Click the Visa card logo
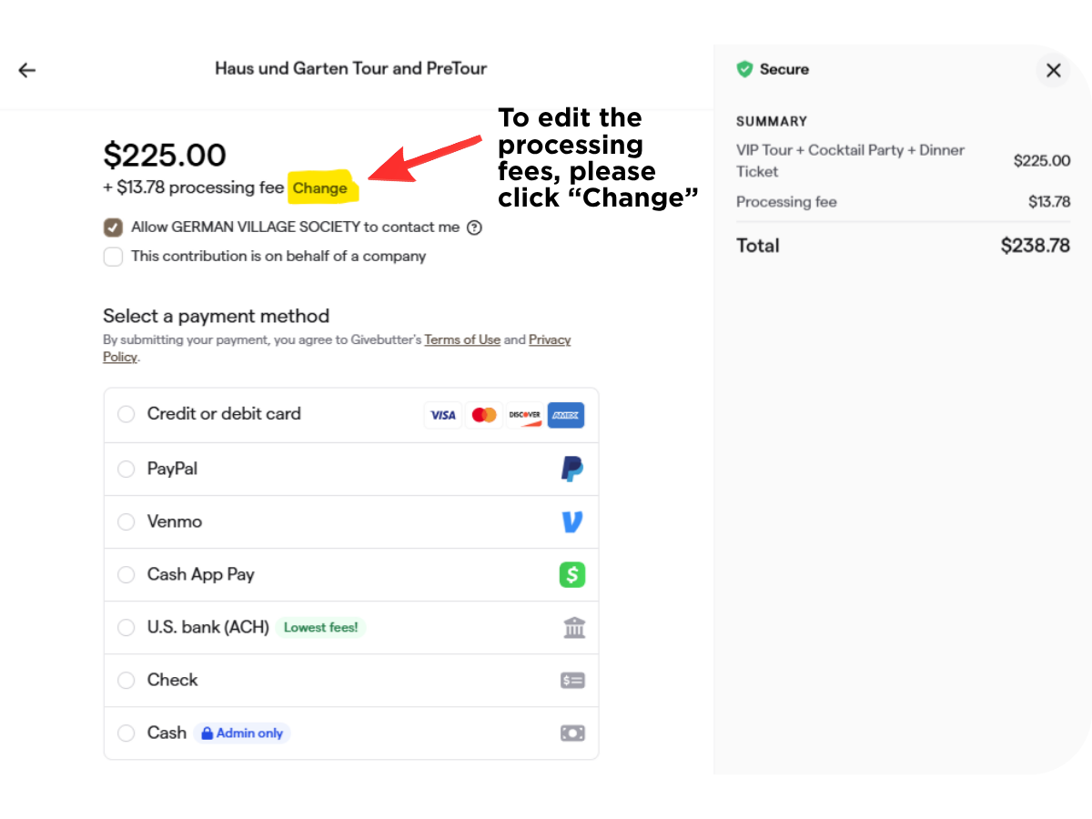The image size is (1092, 819). coord(443,415)
